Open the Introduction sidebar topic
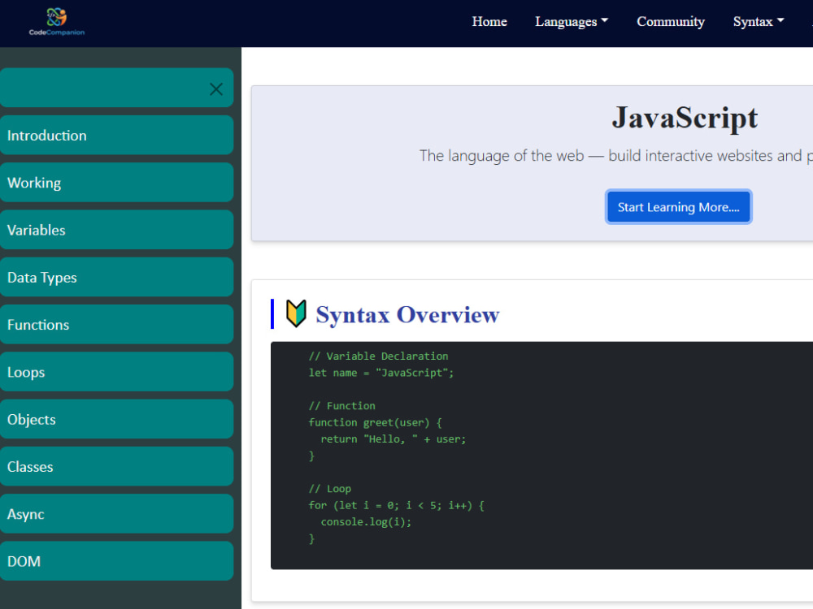Image resolution: width=813 pixels, height=609 pixels. pyautogui.click(x=116, y=135)
